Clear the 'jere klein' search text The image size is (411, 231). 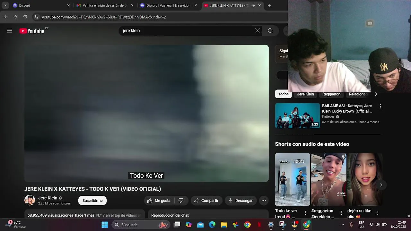(x=258, y=31)
